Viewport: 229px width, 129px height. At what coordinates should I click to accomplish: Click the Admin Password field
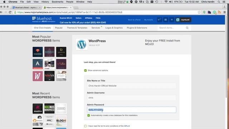click(x=131, y=110)
